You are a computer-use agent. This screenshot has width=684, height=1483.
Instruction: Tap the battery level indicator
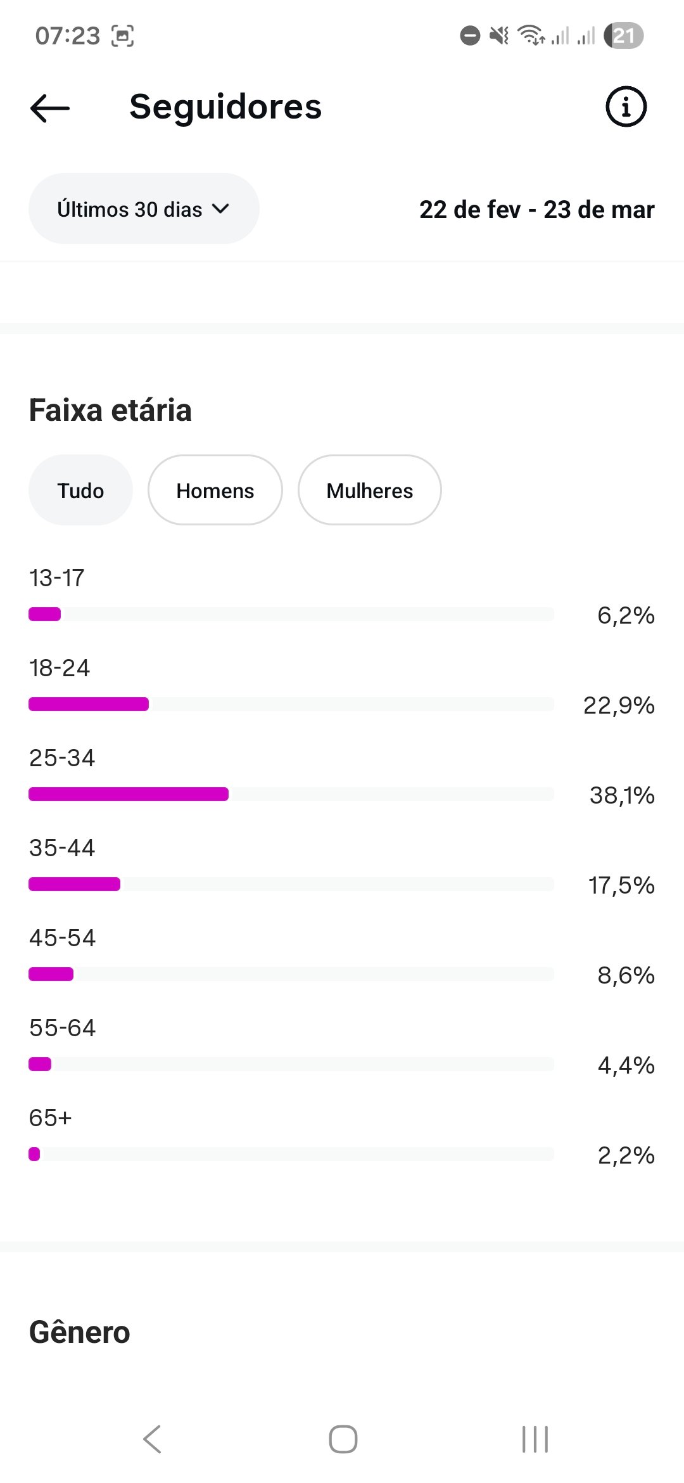point(624,35)
